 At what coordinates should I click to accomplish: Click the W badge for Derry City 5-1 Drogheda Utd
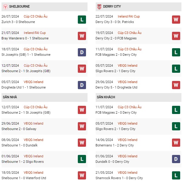176,85
